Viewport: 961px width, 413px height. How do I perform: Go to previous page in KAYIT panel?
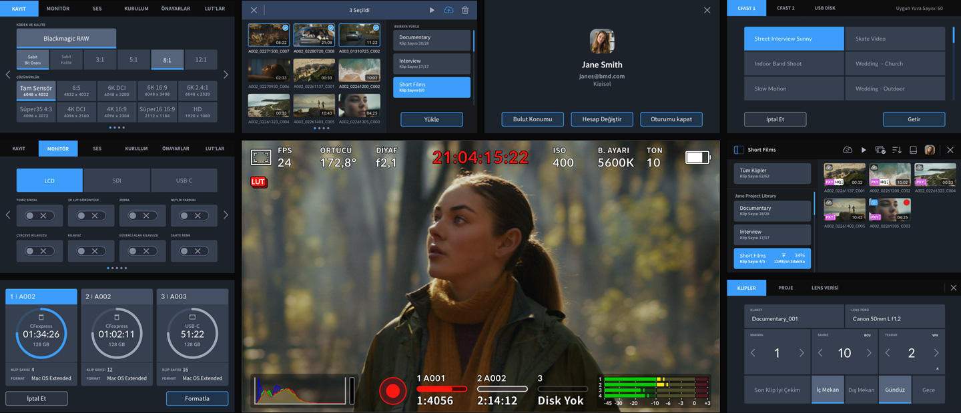[8, 75]
